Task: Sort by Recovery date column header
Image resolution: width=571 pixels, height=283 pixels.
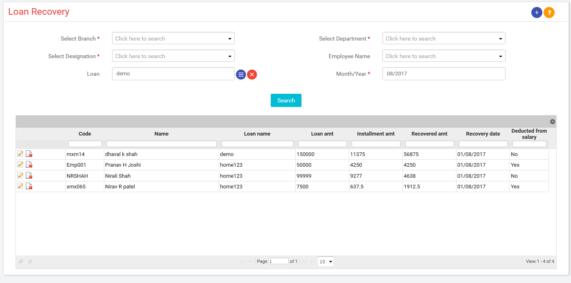Action: pyautogui.click(x=483, y=134)
